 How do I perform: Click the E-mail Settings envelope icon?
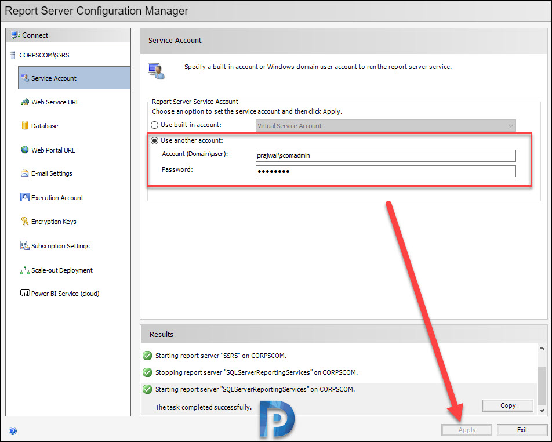point(24,173)
